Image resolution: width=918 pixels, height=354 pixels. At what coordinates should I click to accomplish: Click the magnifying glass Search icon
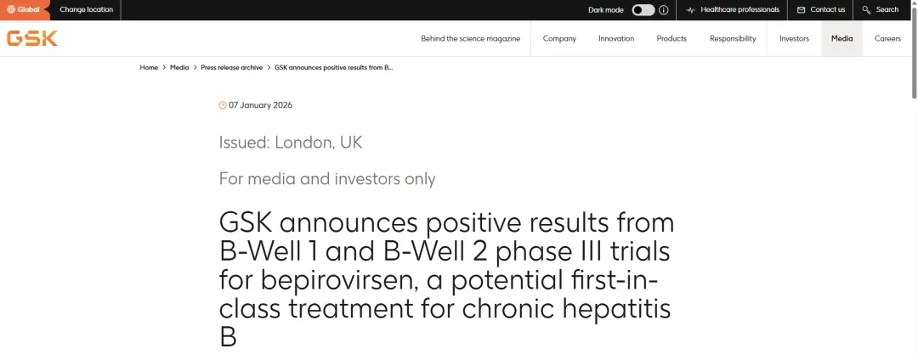866,10
